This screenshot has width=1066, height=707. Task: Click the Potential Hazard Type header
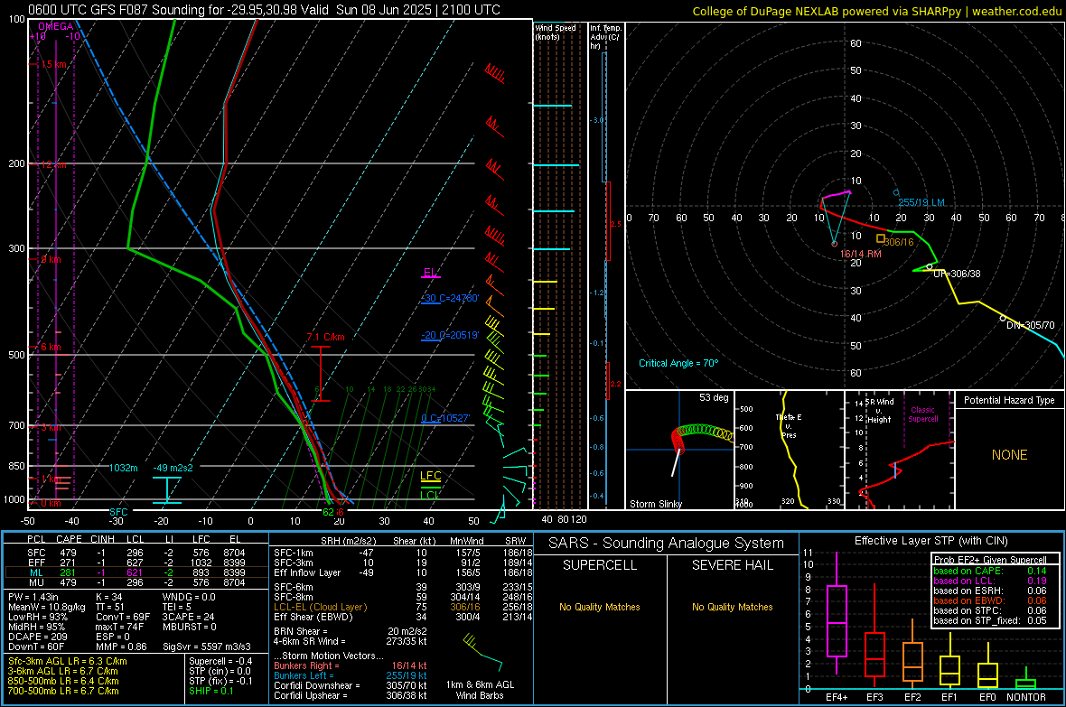tap(1009, 400)
